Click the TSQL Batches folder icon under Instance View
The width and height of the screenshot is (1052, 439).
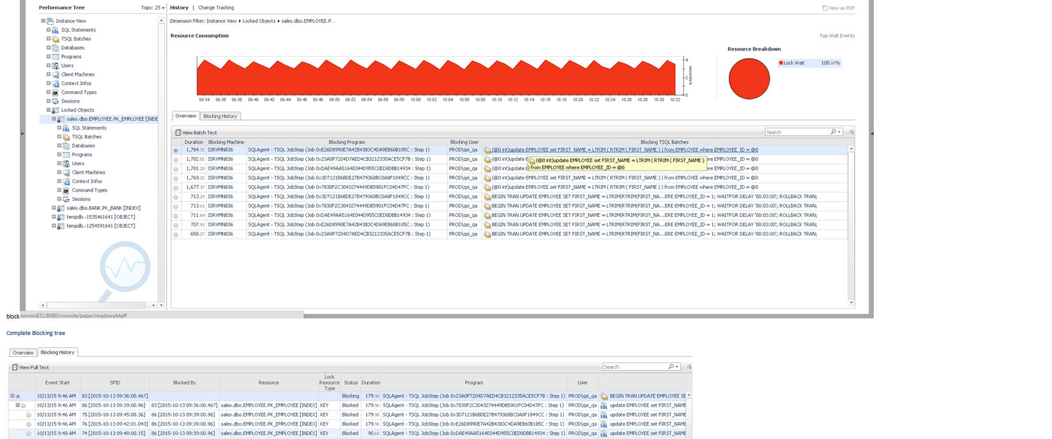coord(56,39)
